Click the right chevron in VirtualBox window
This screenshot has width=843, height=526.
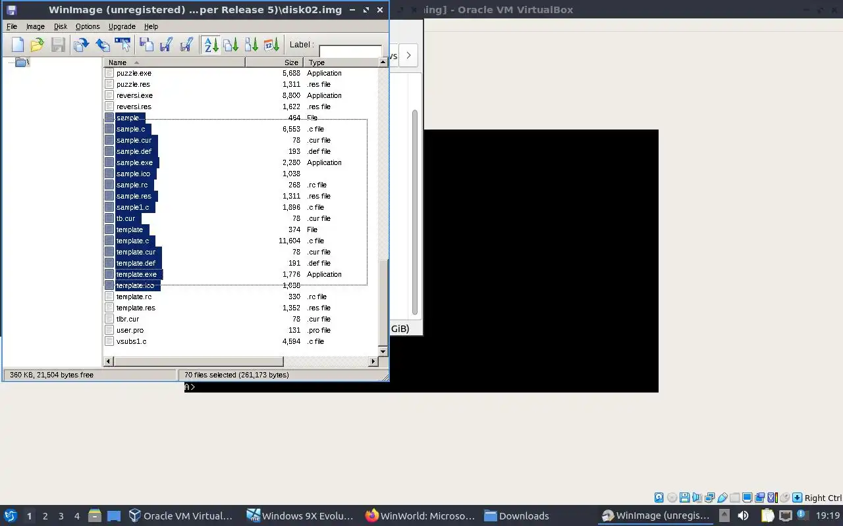pyautogui.click(x=408, y=55)
